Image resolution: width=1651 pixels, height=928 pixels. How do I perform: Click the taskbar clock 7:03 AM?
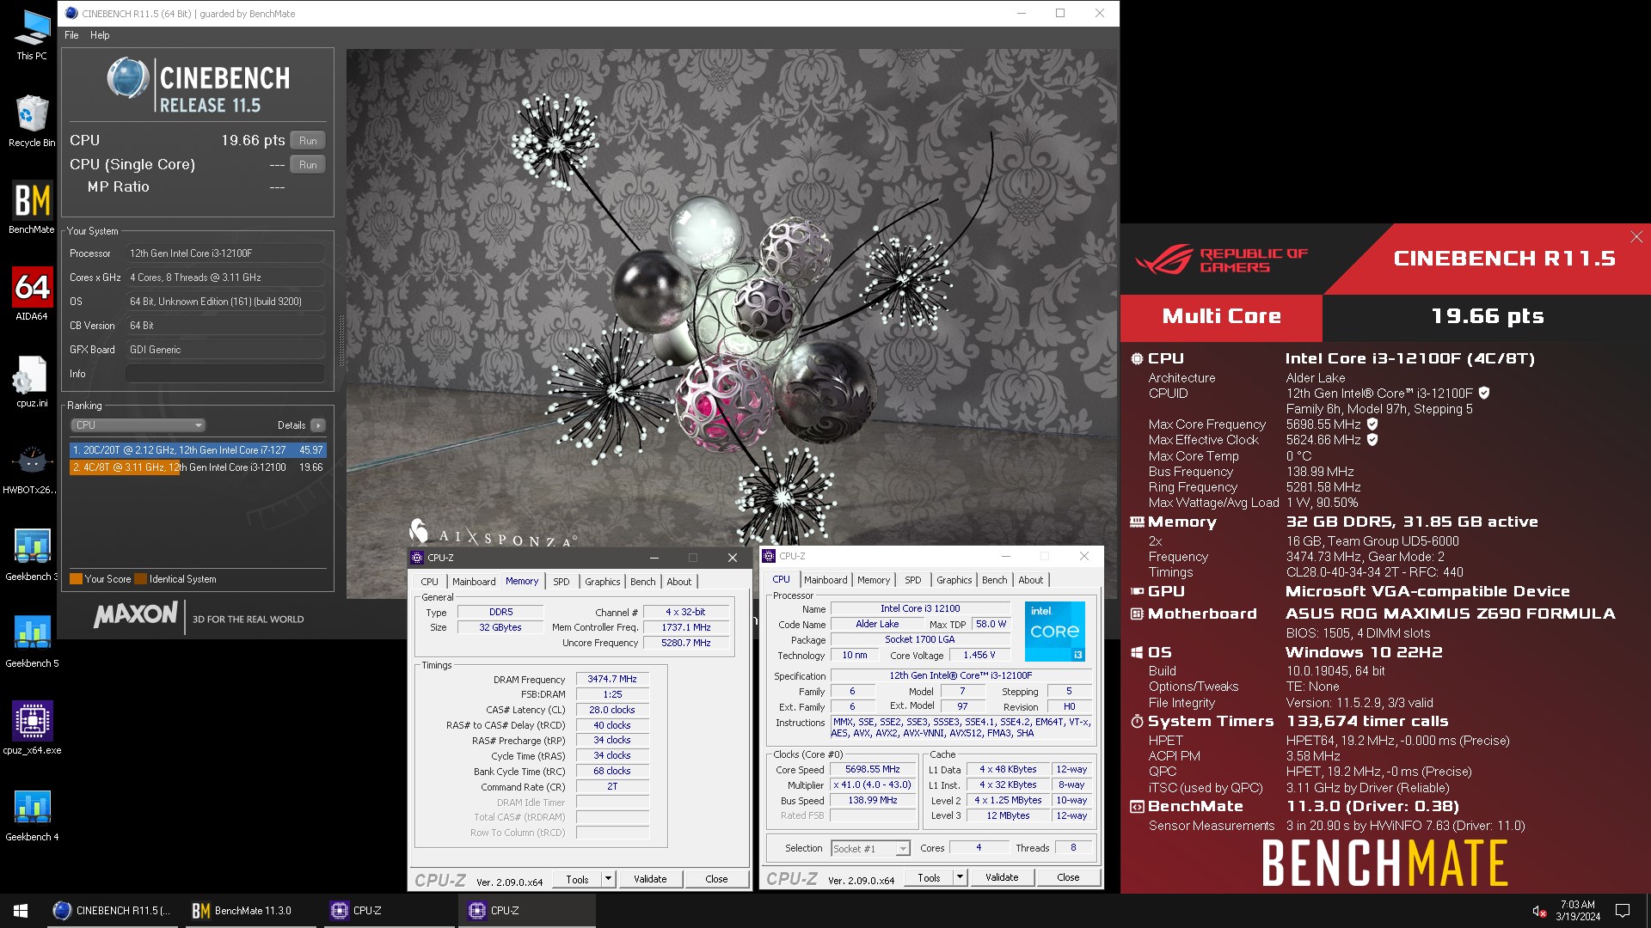1577,910
